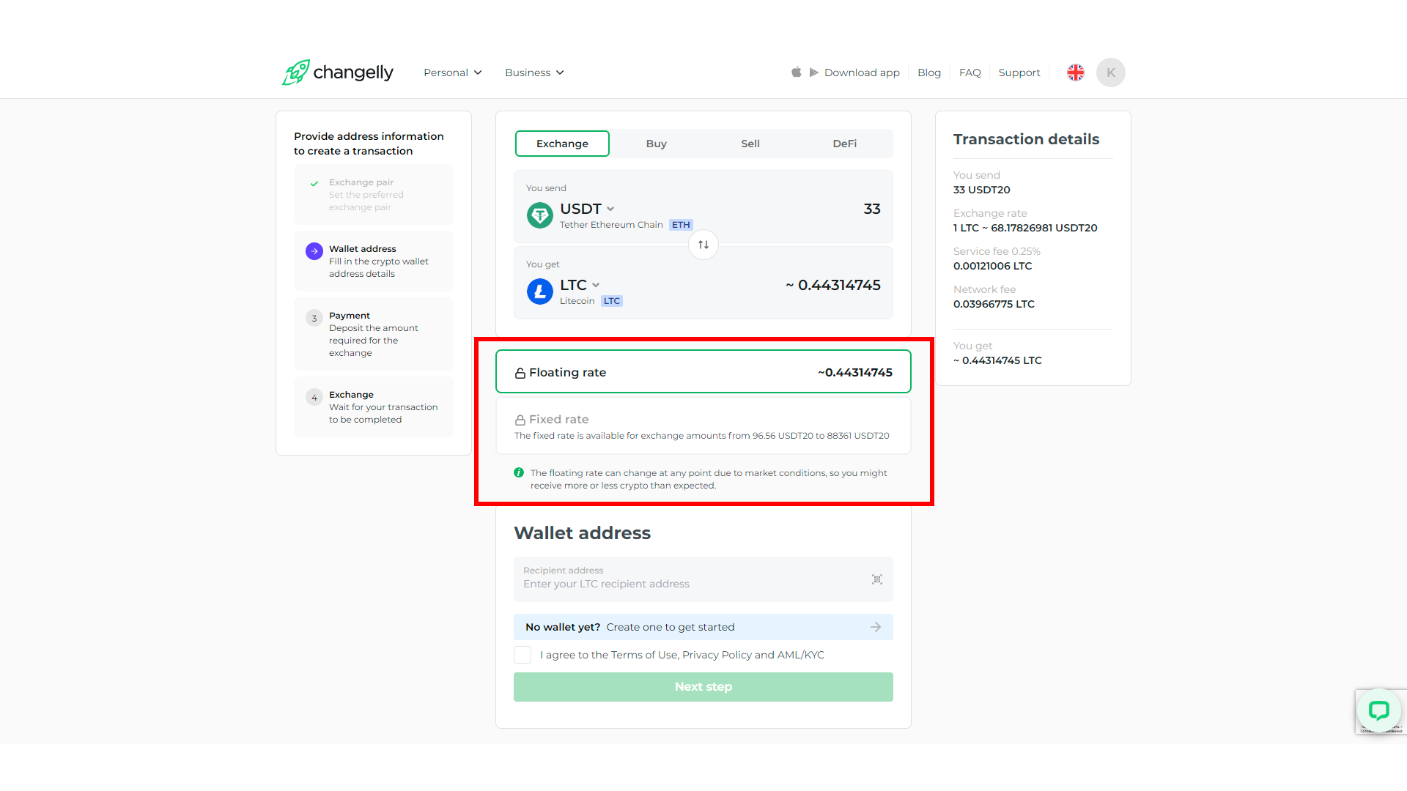
Task: Swap the send and get currencies
Action: [703, 245]
